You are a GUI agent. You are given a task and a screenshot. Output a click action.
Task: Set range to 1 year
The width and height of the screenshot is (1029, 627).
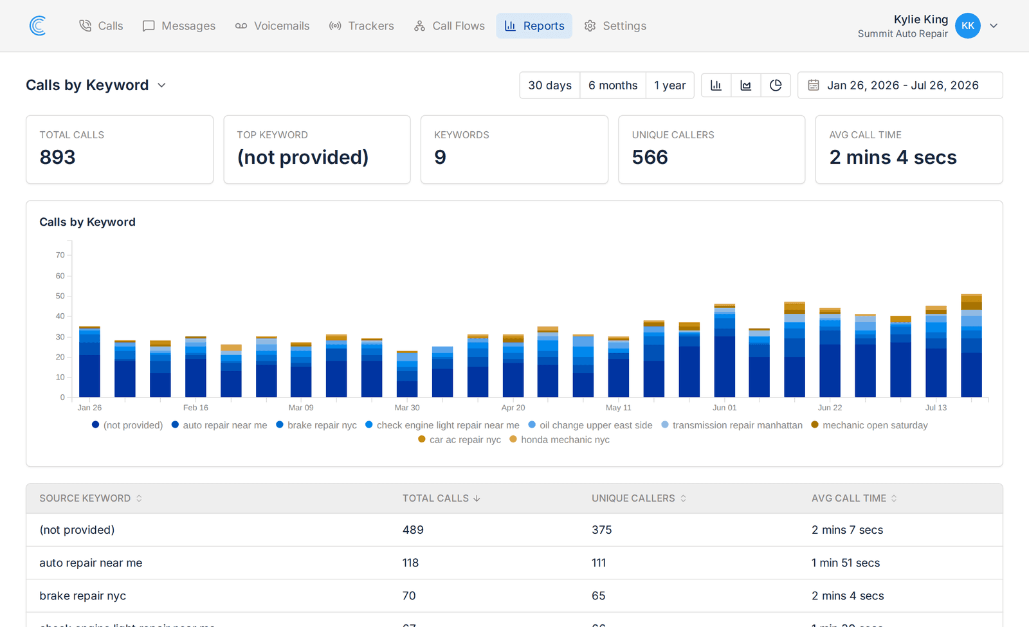pos(670,85)
